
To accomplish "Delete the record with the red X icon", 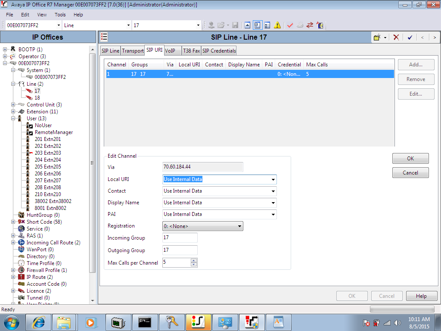I will 396,37.
